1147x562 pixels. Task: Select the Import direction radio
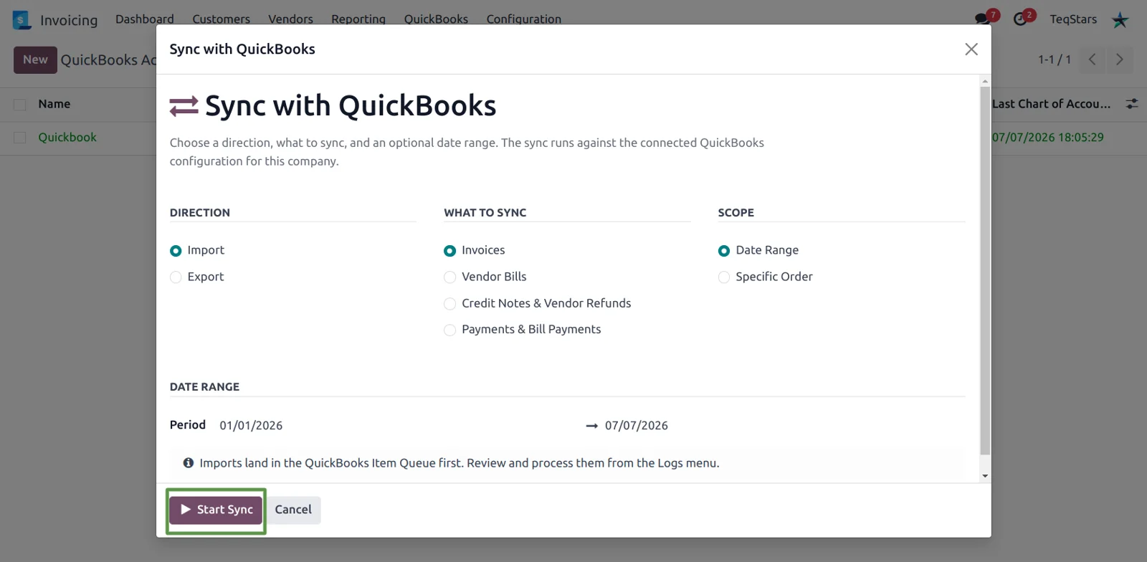(176, 251)
